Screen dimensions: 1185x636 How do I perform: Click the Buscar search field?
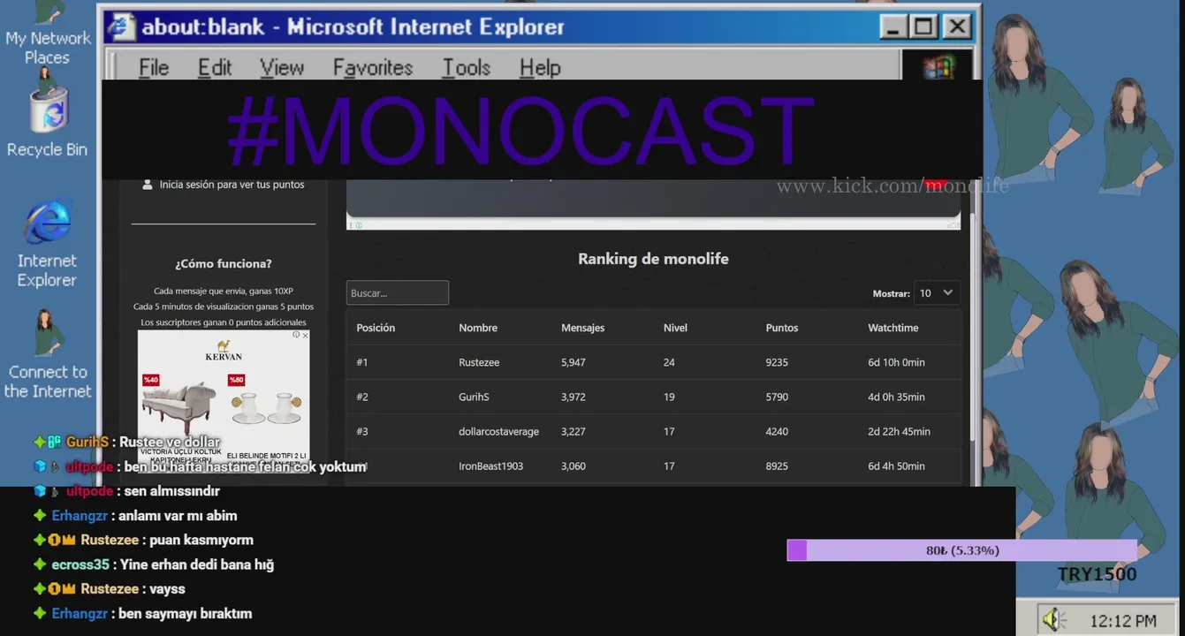(398, 293)
